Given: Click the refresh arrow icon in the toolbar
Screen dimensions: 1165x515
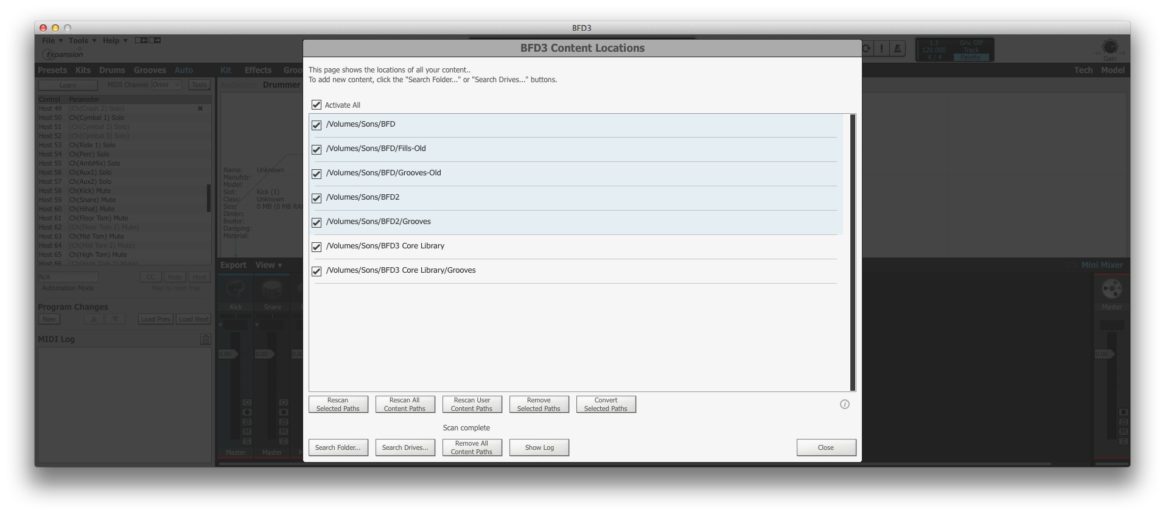Looking at the screenshot, I should [867, 49].
